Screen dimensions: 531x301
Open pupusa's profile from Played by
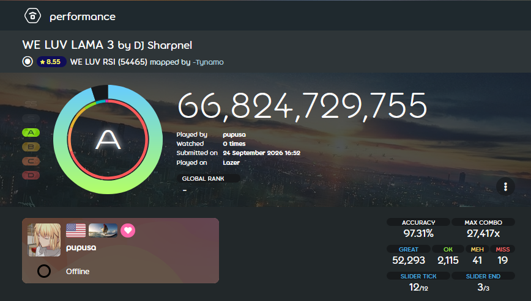(x=234, y=134)
